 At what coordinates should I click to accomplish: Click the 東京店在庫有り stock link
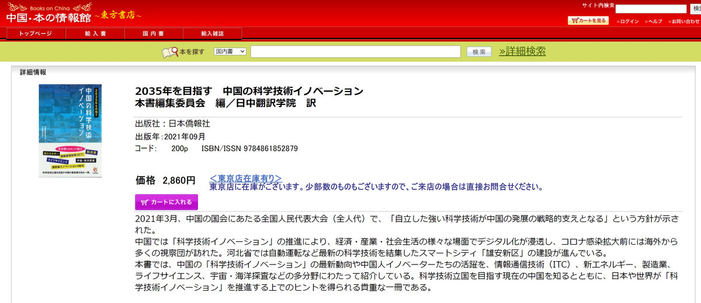tap(245, 178)
